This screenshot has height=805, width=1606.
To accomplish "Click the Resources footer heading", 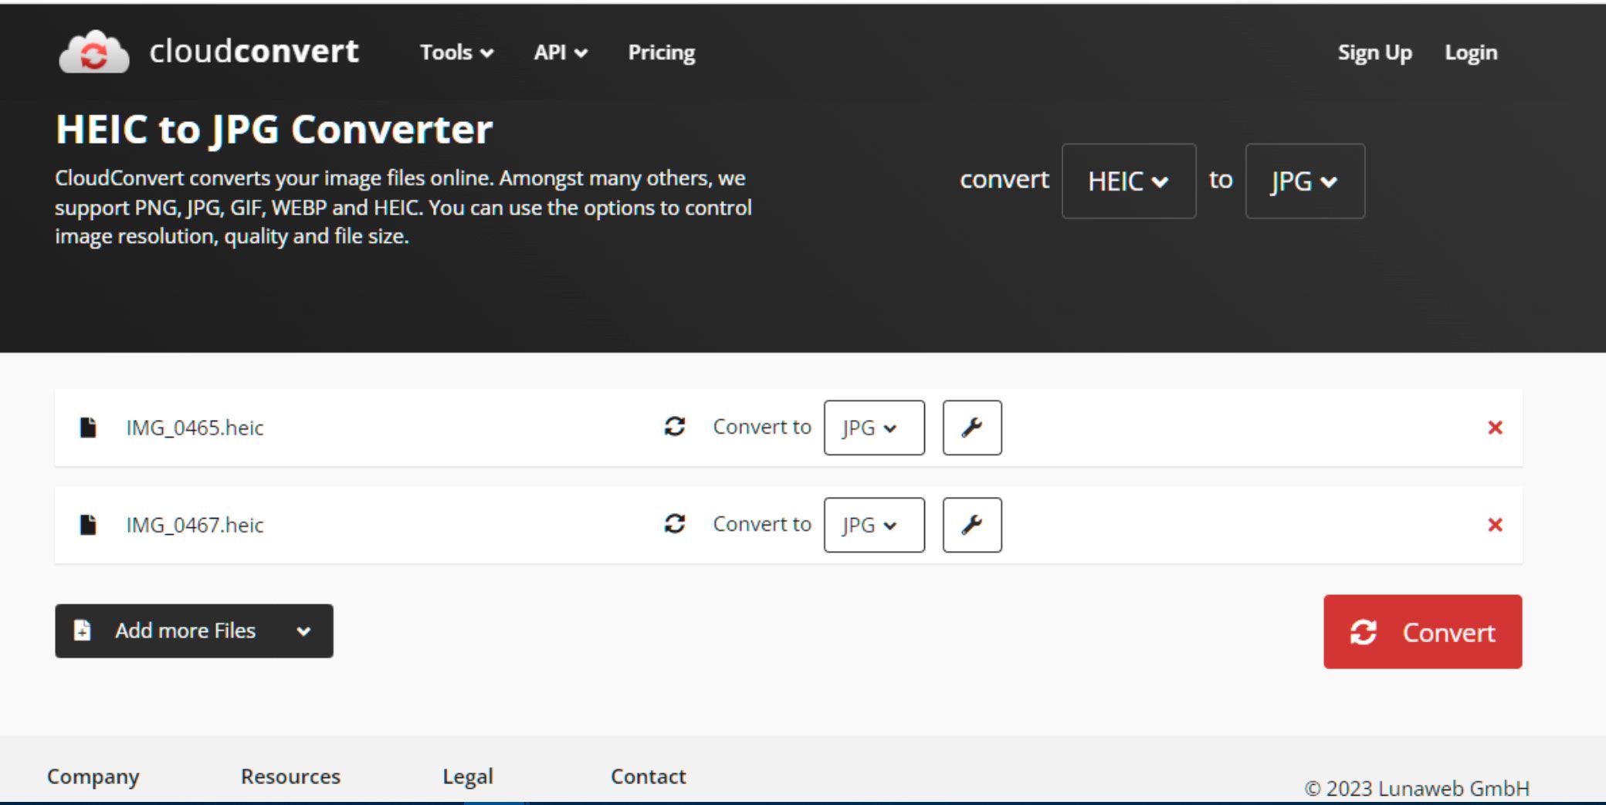I will (290, 776).
